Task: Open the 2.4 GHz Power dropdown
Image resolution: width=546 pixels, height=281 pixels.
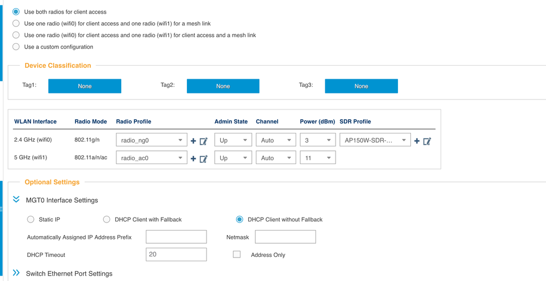Action: tap(318, 140)
